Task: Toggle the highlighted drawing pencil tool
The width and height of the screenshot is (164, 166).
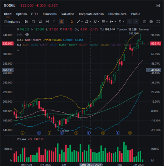Action: 61,22
